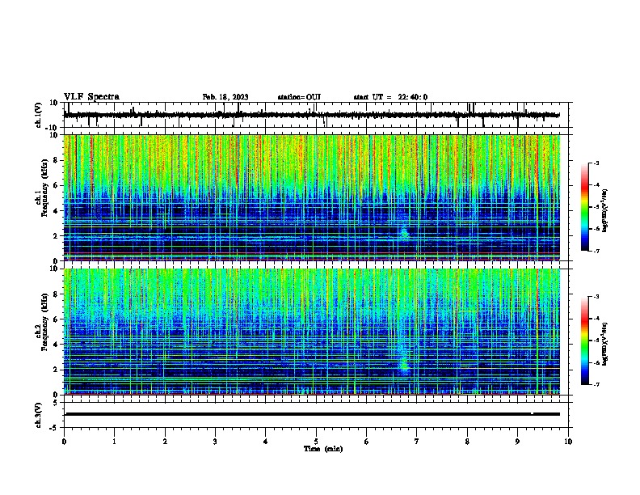Click the ch.1 spectrogram color scale bar
This screenshot has height=495, width=640.
pyautogui.click(x=585, y=207)
